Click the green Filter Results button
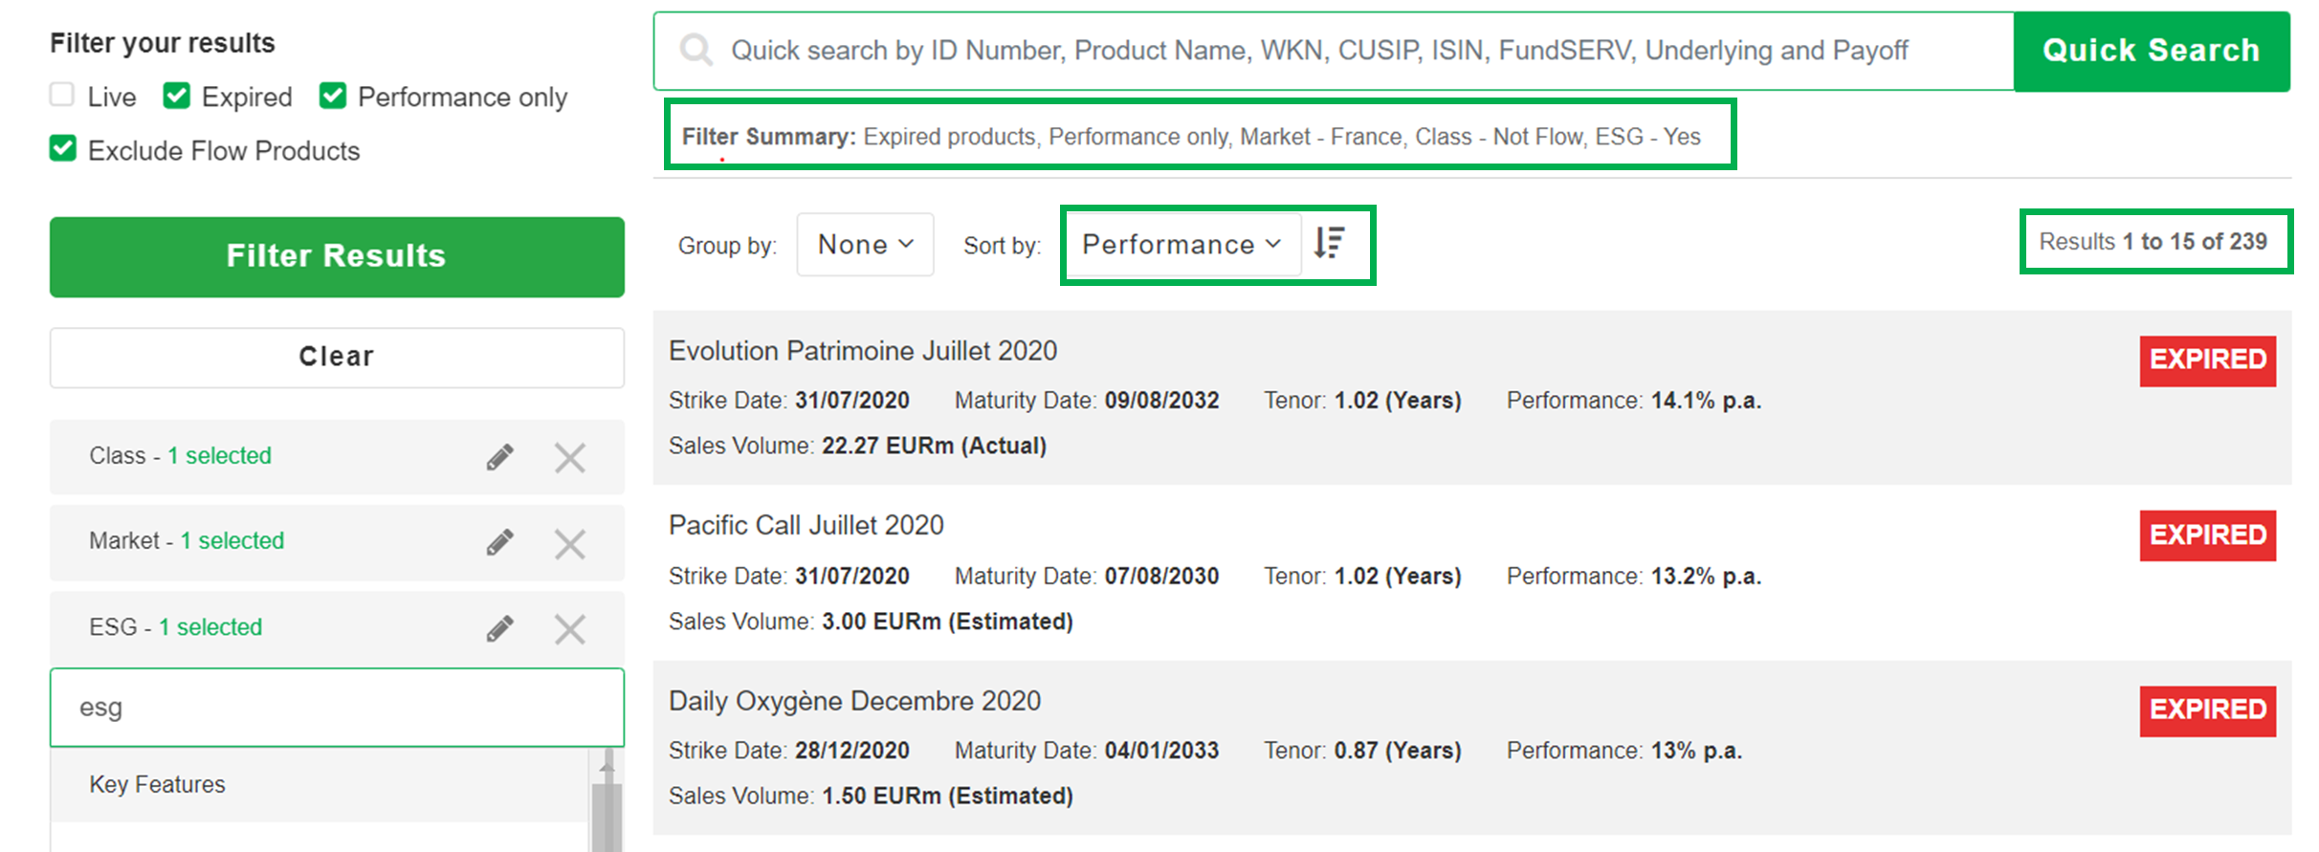This screenshot has height=852, width=2319. tap(337, 256)
